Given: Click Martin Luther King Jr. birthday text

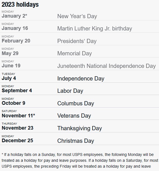Looking at the screenshot, I should click(x=95, y=28).
